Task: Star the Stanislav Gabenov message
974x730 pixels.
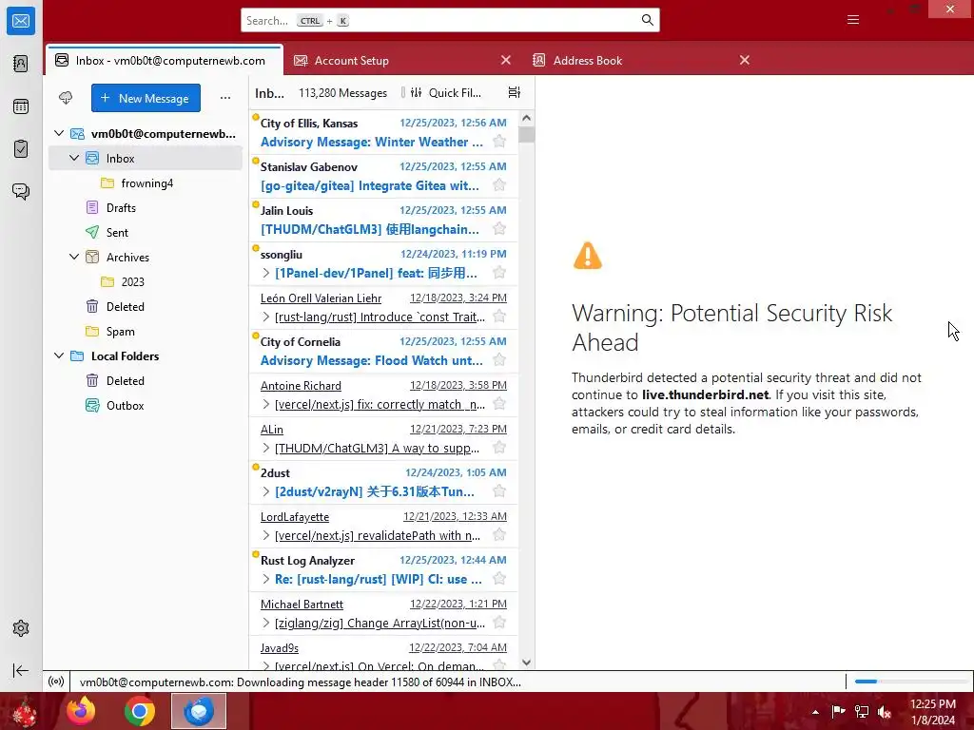Action: (x=498, y=185)
